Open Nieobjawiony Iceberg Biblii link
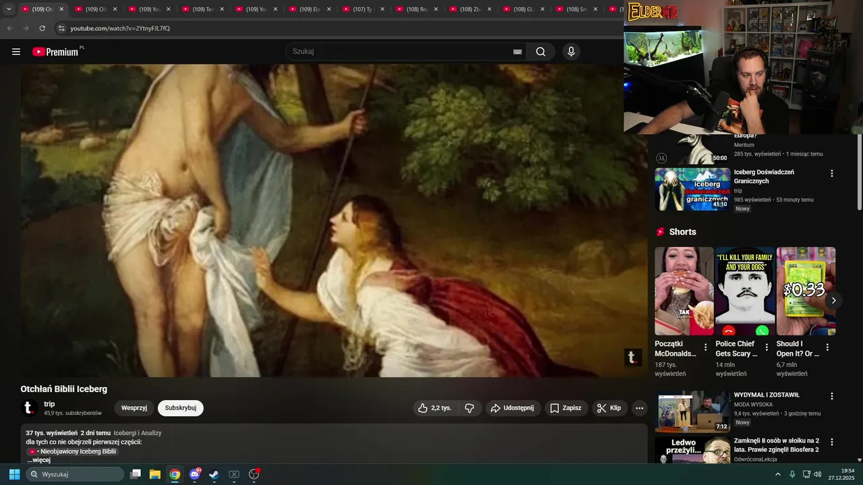The width and height of the screenshot is (863, 485). [72, 451]
